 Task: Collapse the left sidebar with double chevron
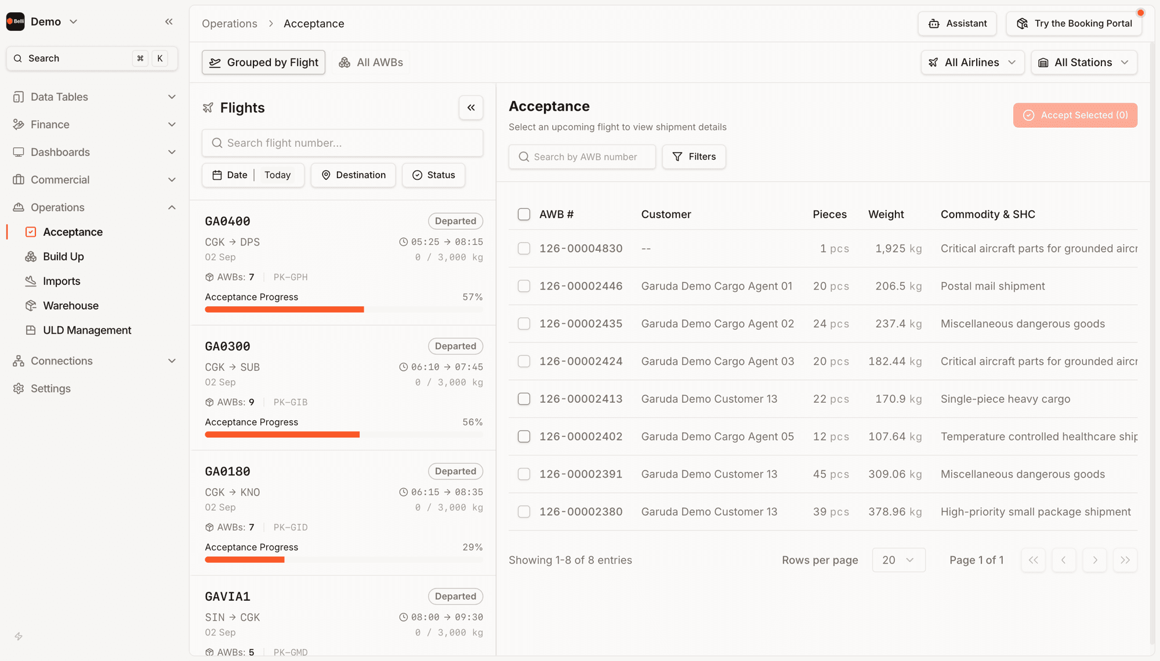pyautogui.click(x=169, y=21)
